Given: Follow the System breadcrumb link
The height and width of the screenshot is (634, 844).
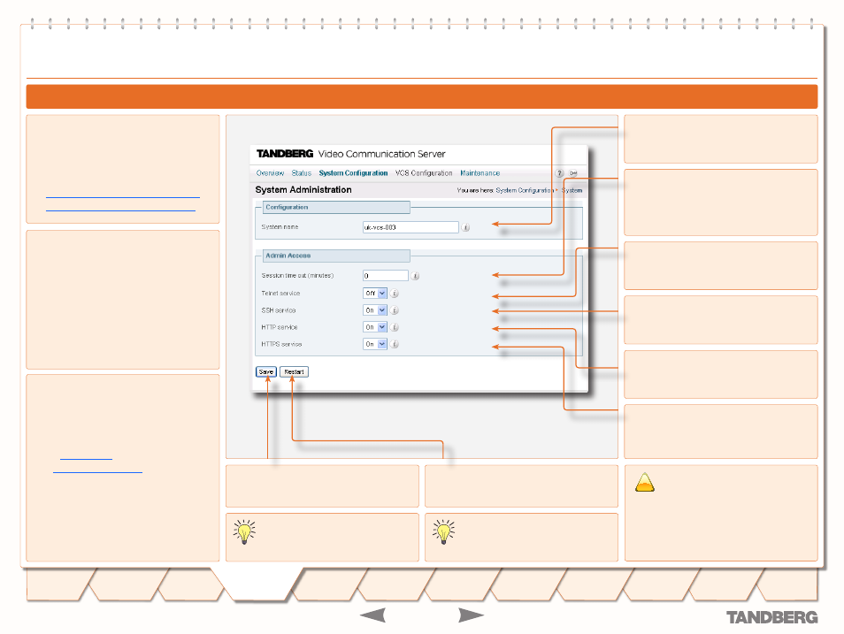Looking at the screenshot, I should tap(572, 190).
